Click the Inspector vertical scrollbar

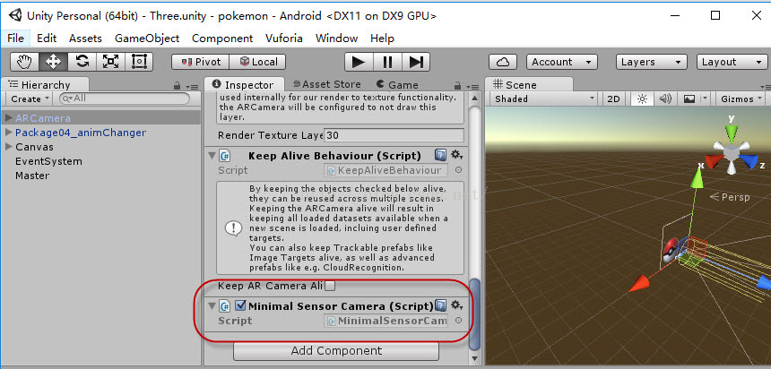pos(474,313)
